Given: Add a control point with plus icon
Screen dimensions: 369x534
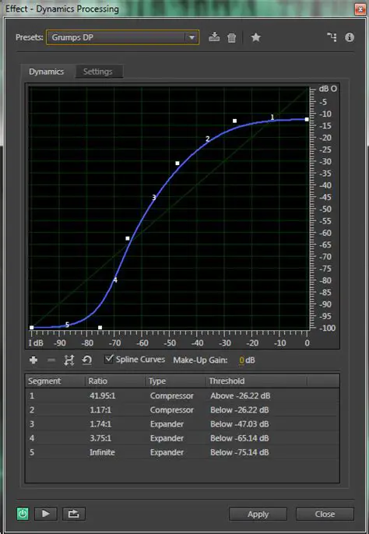Looking at the screenshot, I should click(33, 360).
